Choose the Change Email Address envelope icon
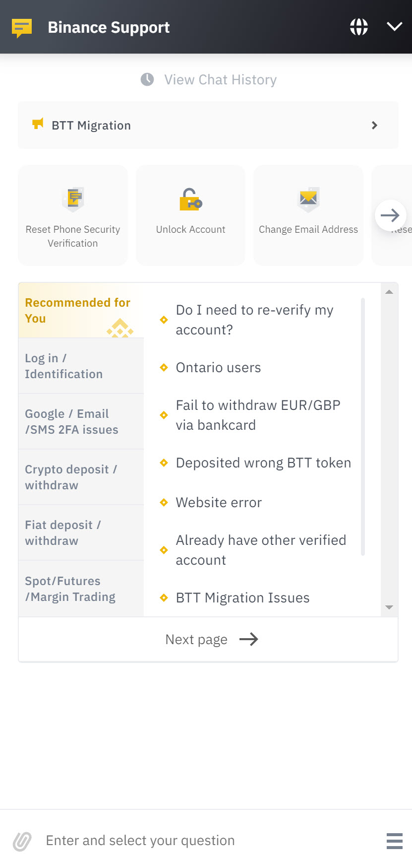 tap(308, 199)
